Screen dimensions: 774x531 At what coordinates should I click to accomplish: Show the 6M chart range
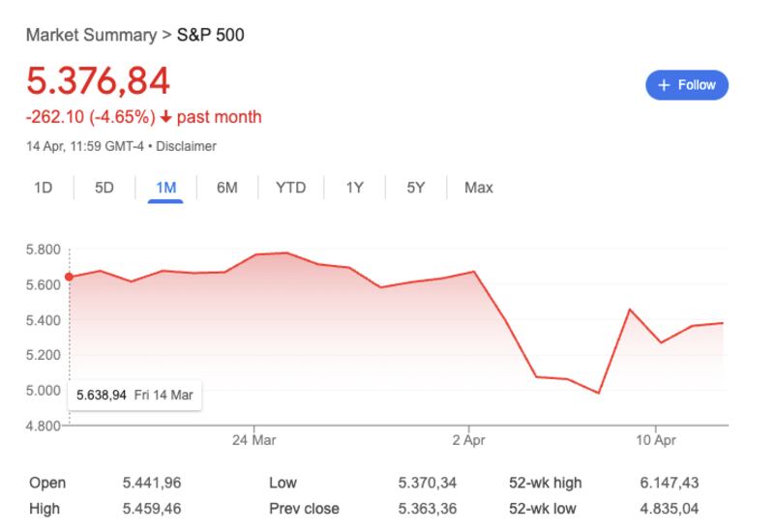(226, 188)
